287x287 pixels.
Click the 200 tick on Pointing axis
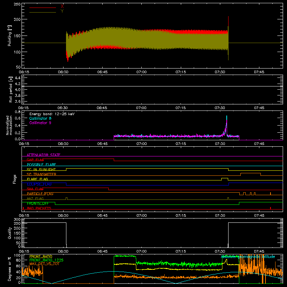pyautogui.click(x=17, y=19)
